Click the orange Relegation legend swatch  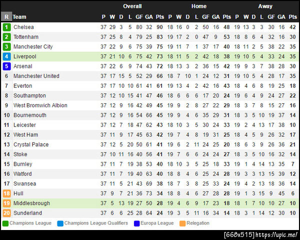tap(182, 223)
